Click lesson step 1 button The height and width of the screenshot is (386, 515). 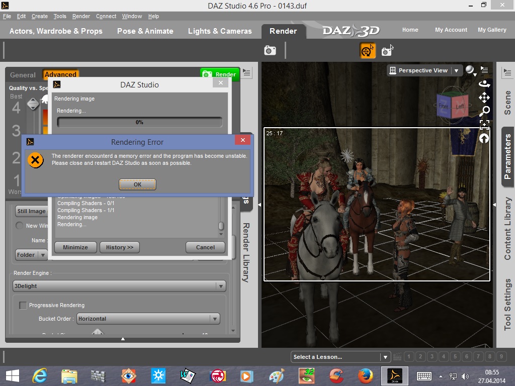(409, 356)
